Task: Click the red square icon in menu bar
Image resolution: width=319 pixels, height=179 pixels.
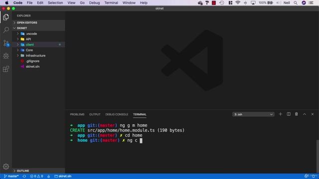Action: [214, 2]
